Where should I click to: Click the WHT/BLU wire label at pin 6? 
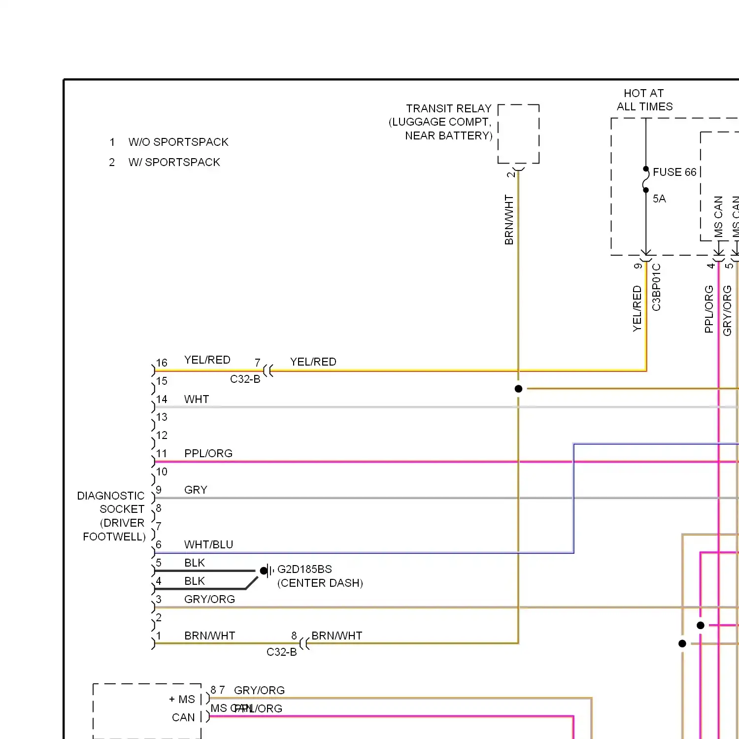208,544
